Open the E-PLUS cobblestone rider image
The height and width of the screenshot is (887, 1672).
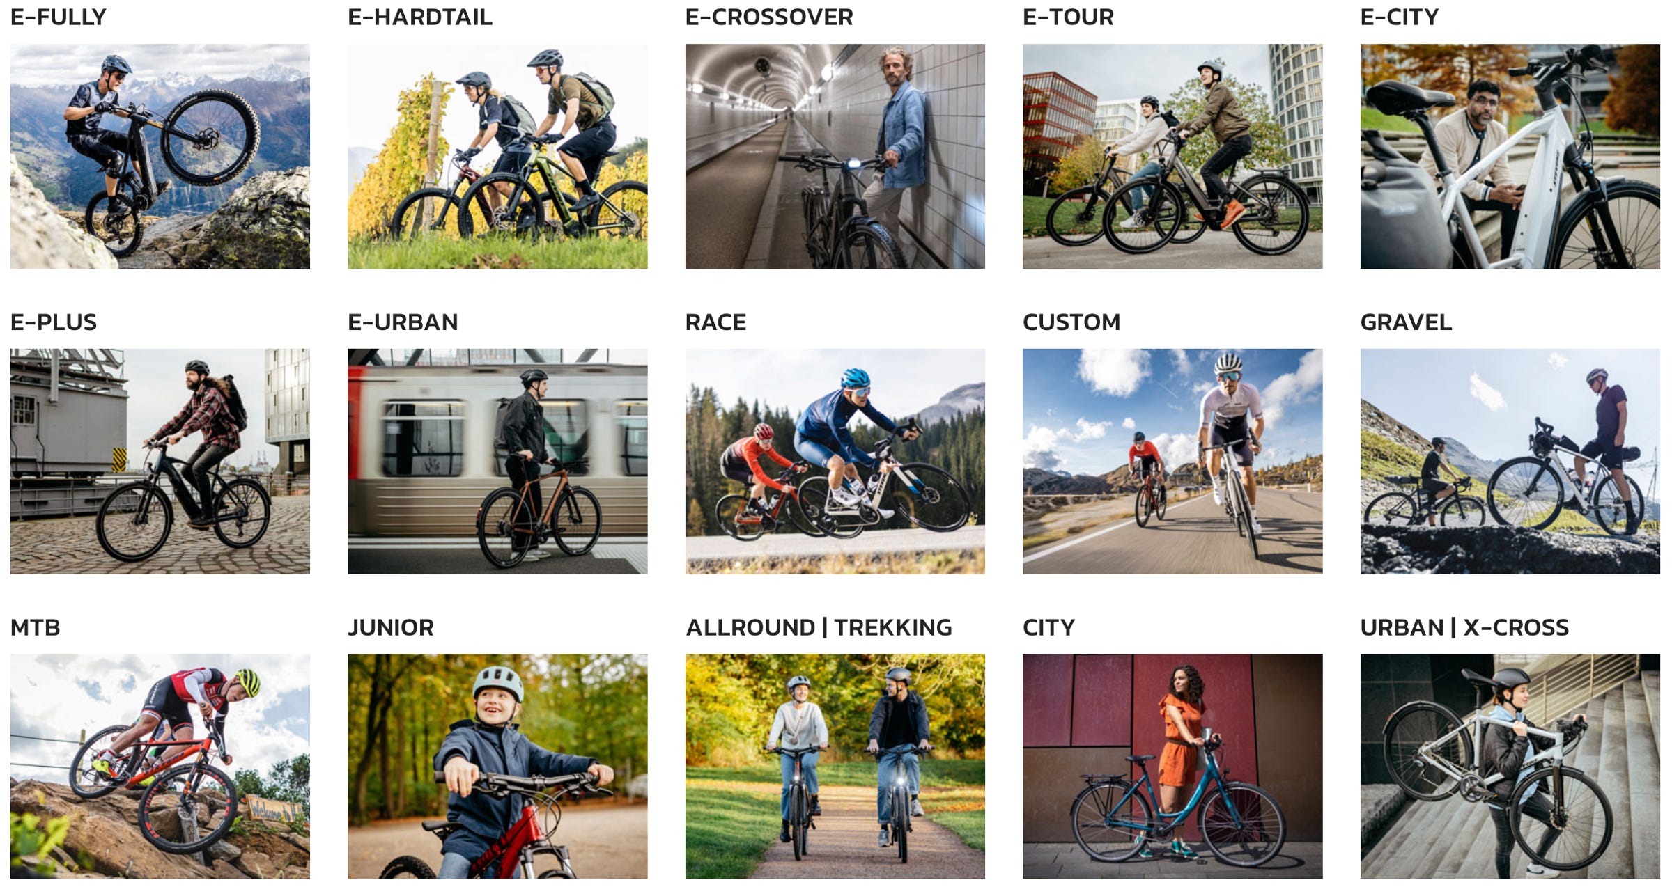coord(160,462)
